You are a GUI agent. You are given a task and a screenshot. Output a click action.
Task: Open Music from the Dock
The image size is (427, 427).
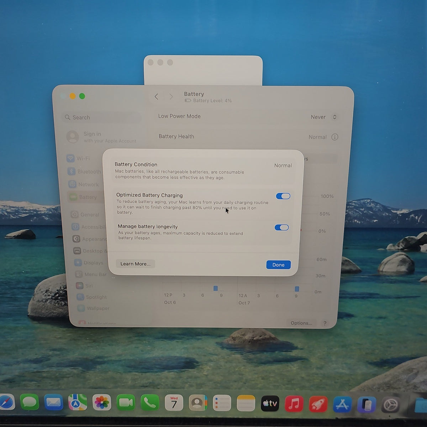[x=294, y=404]
